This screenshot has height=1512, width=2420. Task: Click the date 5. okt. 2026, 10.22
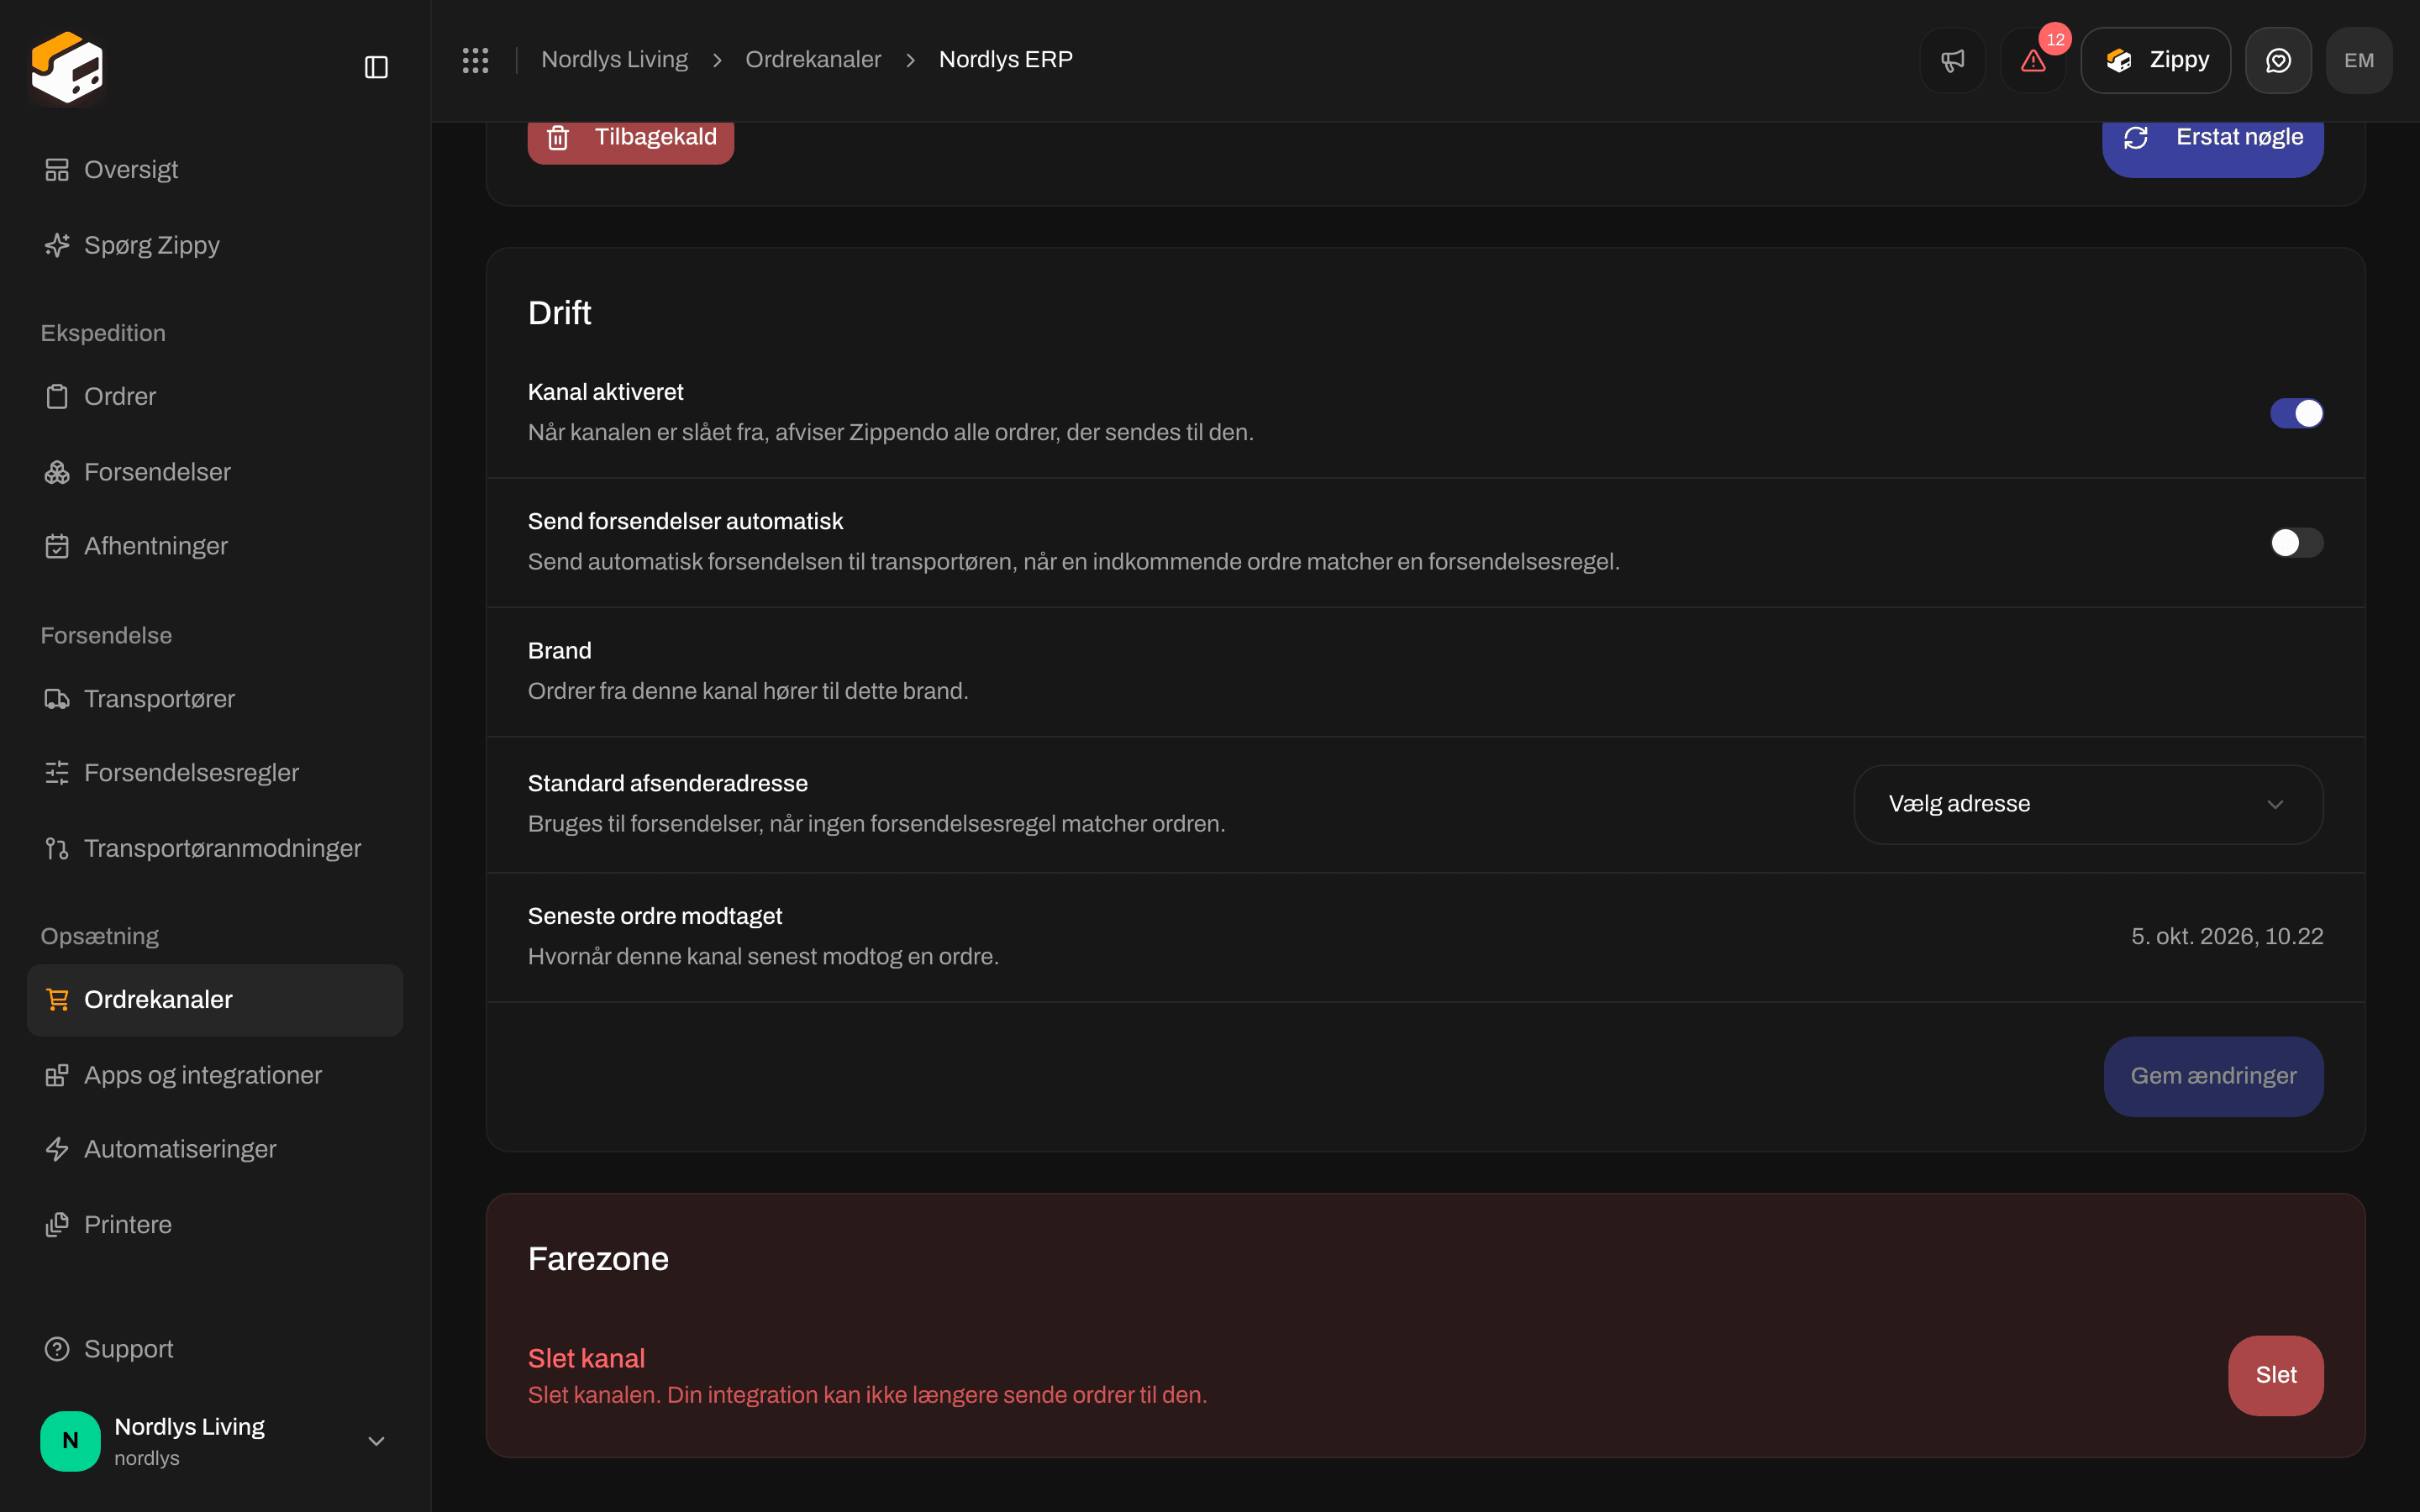click(x=2227, y=937)
